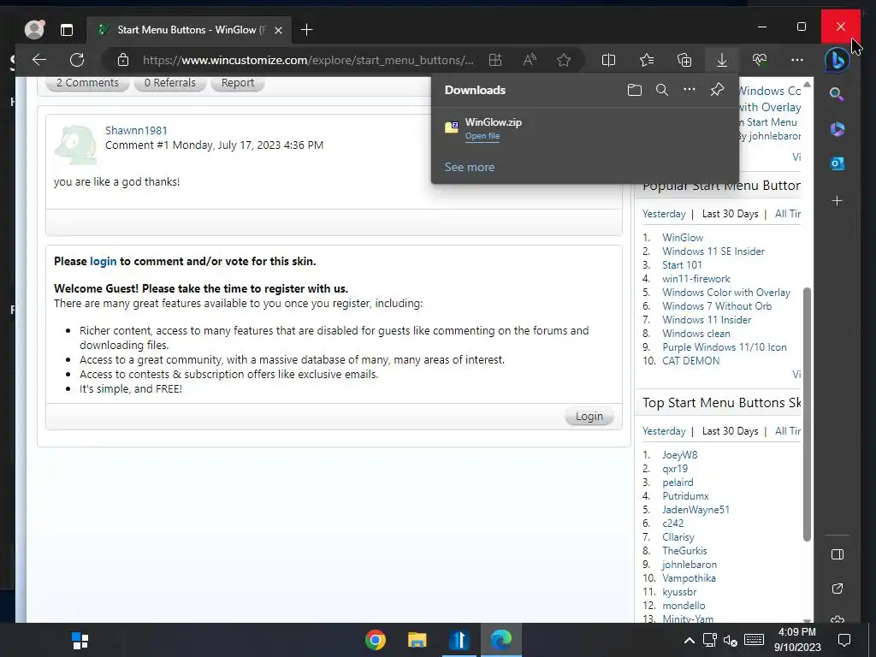Click the wincustomize.com address bar
Viewport: 876px width, 657px height.
(308, 60)
